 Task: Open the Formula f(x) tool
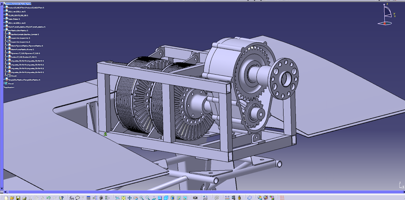pos(71,198)
